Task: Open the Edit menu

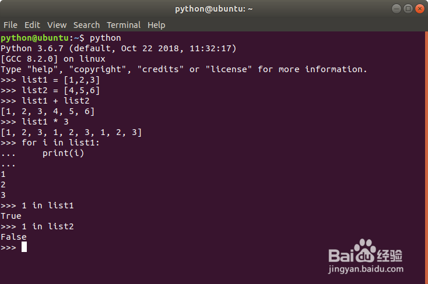Action: pyautogui.click(x=32, y=25)
